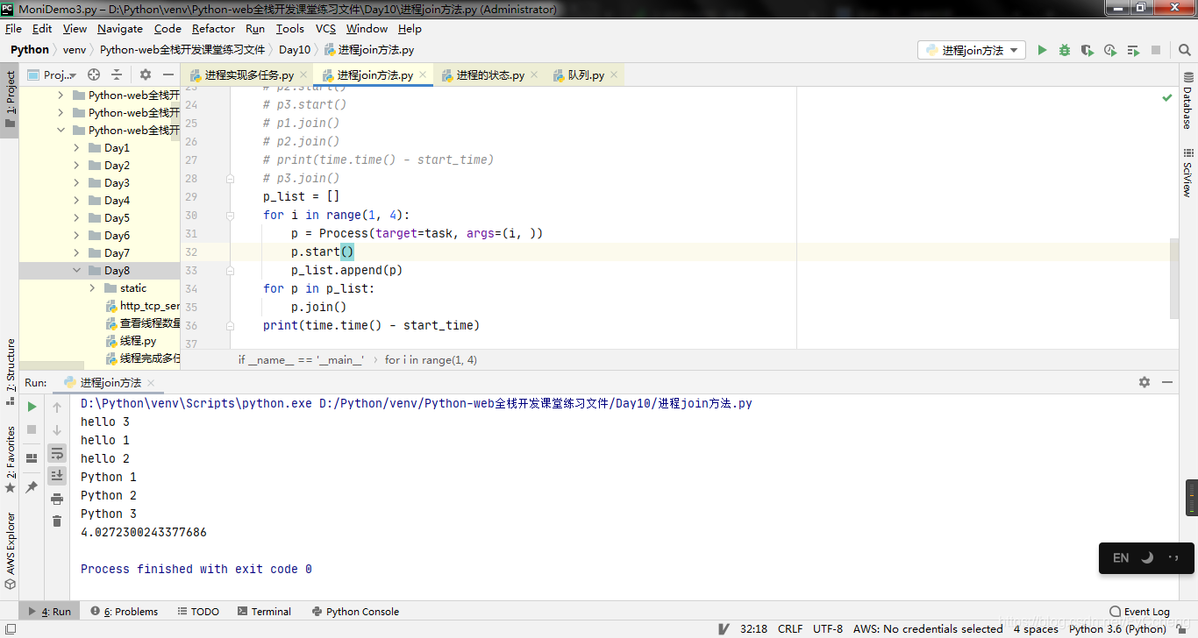This screenshot has height=638, width=1198.
Task: Print the Run console output
Action: 57,499
